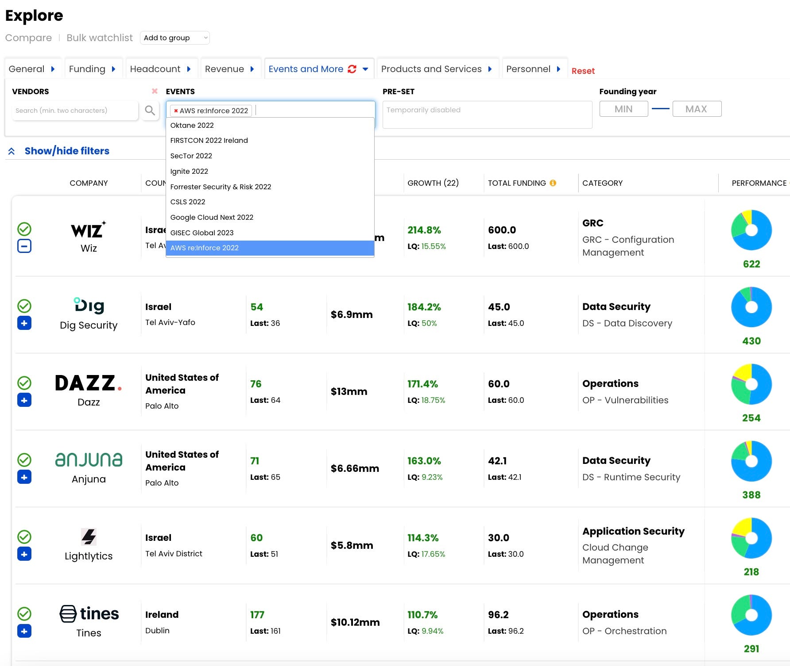Click founding year MAX field

pos(697,109)
